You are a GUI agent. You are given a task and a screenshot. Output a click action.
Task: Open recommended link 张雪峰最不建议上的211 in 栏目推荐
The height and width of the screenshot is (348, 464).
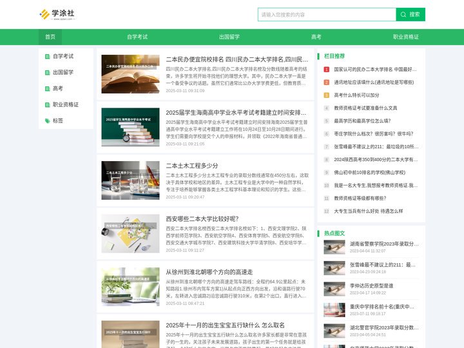376,146
